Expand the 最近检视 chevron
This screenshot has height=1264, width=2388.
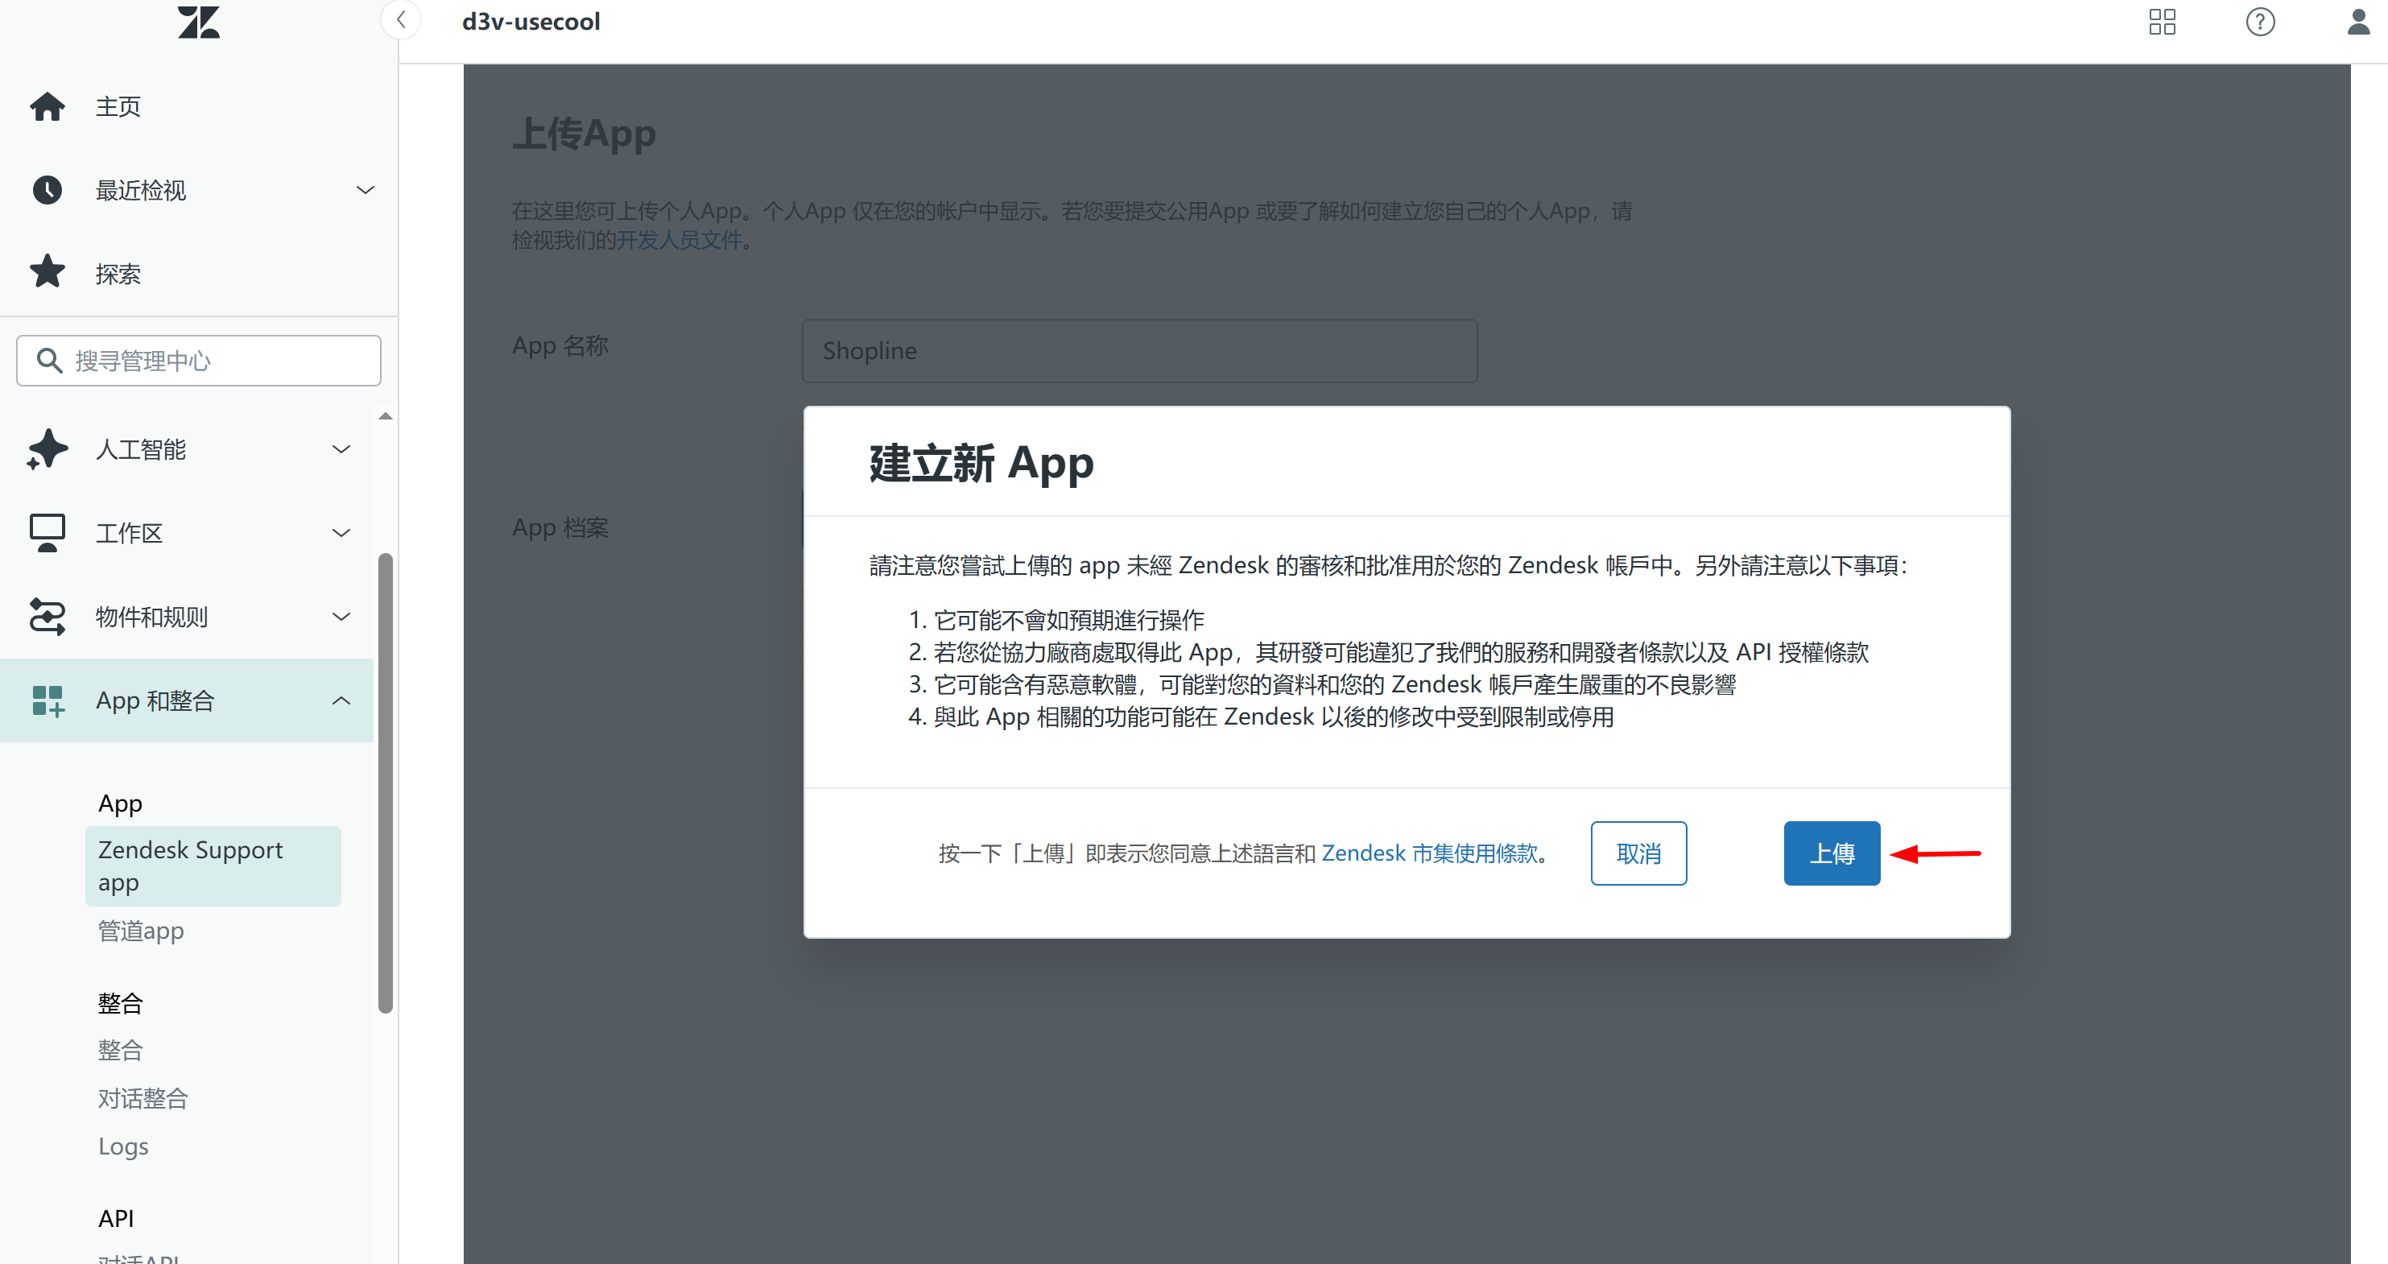(x=366, y=190)
